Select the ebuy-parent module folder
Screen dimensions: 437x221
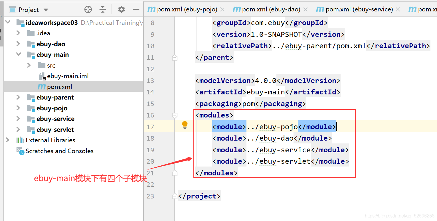click(55, 97)
